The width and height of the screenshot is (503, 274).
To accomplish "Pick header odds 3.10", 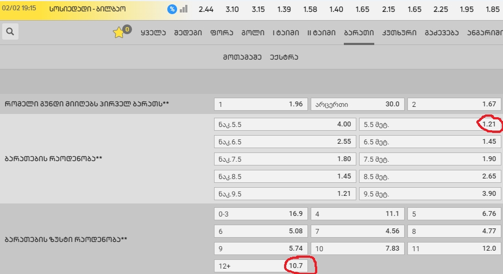I will 232,9.
